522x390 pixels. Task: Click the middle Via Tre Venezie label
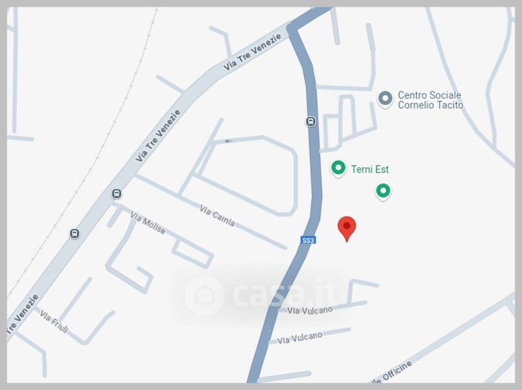tap(158, 136)
